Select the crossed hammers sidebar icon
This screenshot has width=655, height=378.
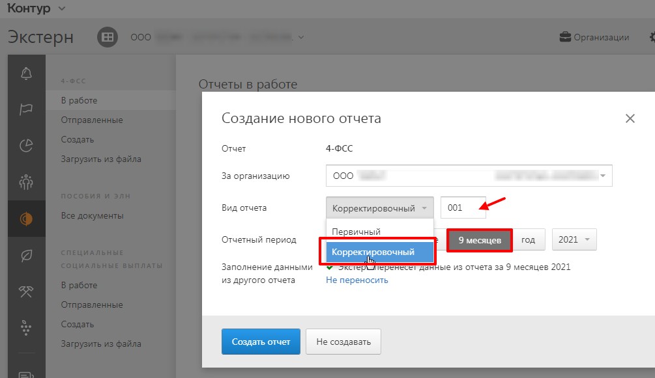(26, 291)
